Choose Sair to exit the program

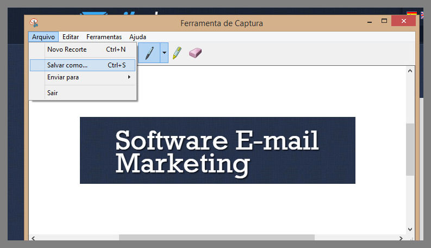[83, 93]
